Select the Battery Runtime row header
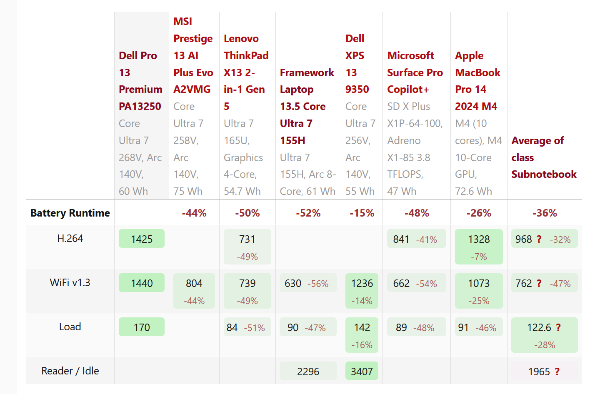The image size is (615, 394). (70, 213)
